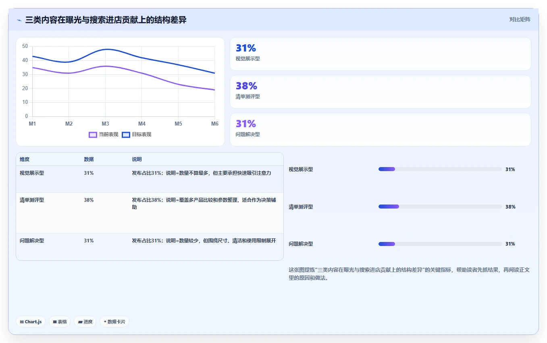
Task: Click the M1 axis label
Action: click(x=32, y=124)
